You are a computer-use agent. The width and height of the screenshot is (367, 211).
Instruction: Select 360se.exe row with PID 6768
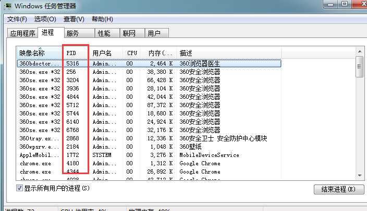point(149,130)
